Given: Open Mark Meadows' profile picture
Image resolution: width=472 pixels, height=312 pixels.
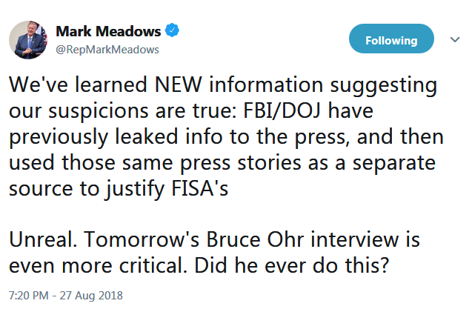Looking at the screenshot, I should (29, 40).
